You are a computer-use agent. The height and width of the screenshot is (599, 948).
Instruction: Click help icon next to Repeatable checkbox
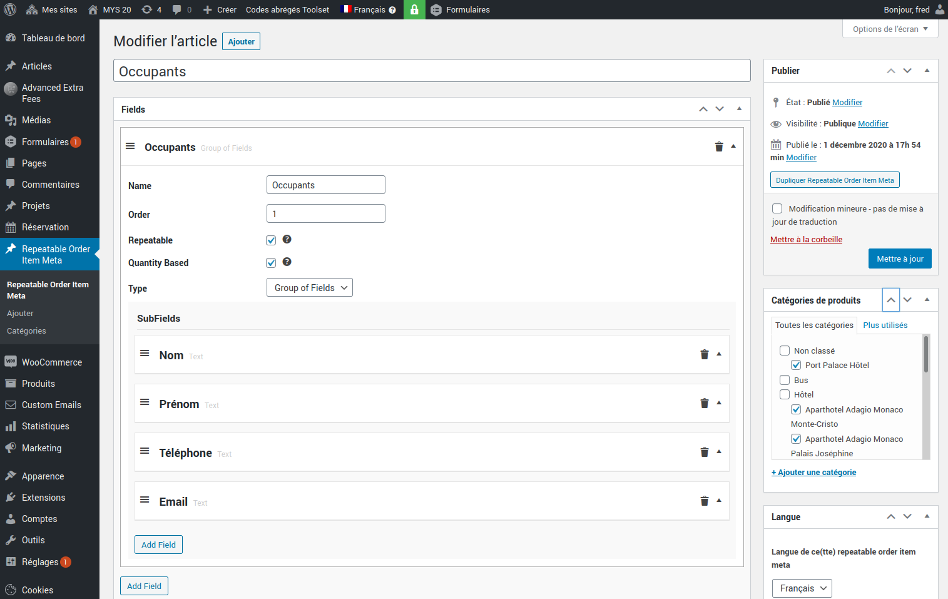287,239
